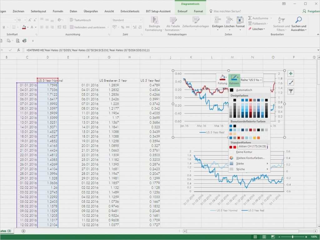Open the chart elements plus button
The height and width of the screenshot is (240, 320).
[x=291, y=74]
